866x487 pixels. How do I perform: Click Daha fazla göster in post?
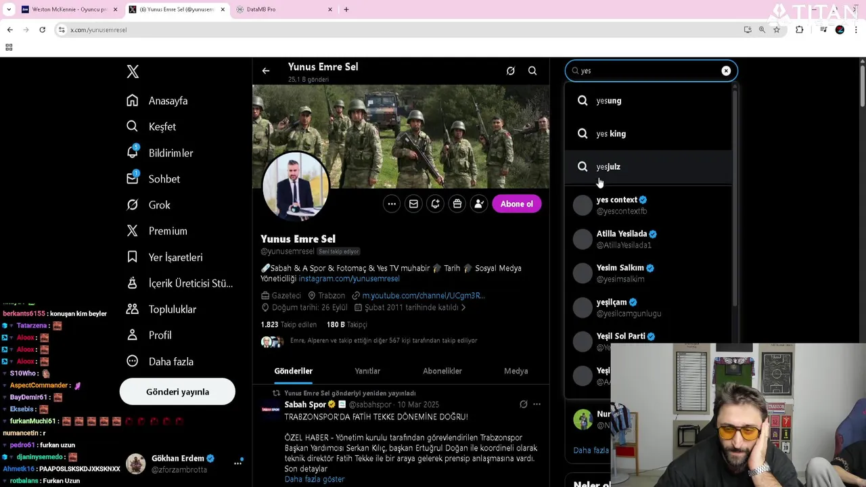[315, 479]
